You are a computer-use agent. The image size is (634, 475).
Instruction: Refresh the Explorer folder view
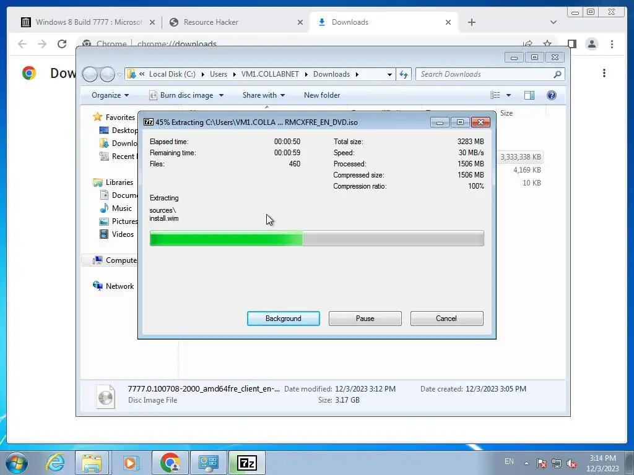(x=404, y=74)
